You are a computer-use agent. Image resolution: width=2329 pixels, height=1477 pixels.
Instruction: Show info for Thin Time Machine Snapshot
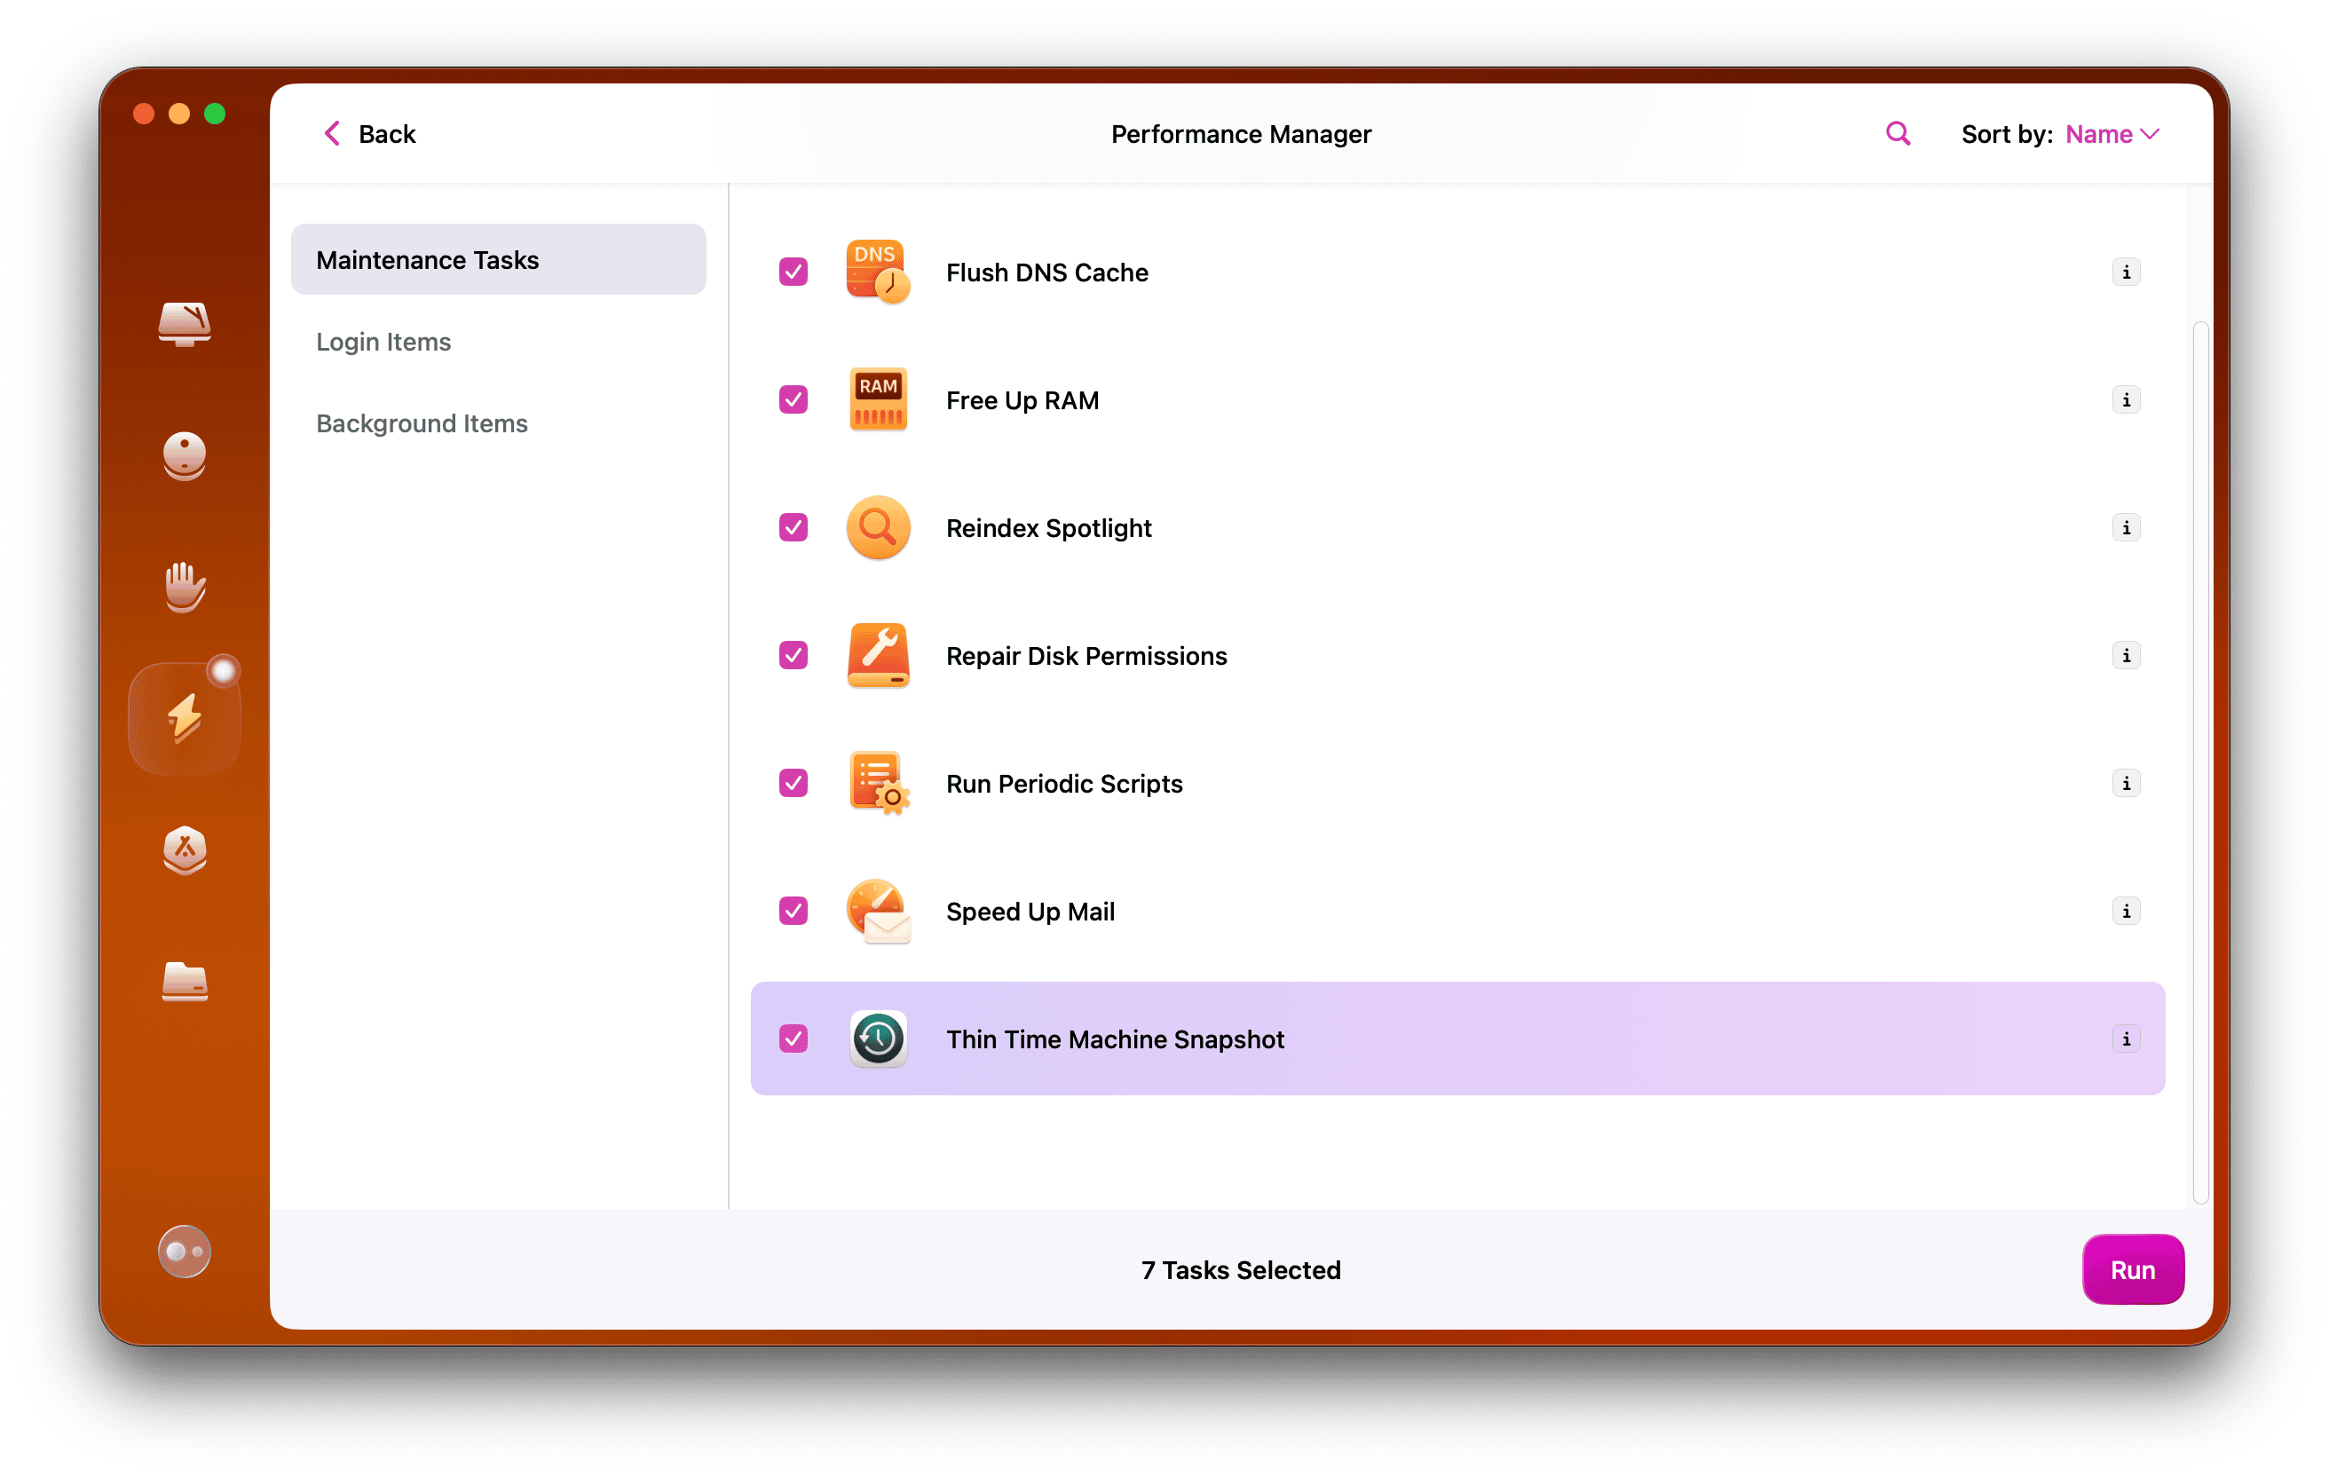pos(2126,1039)
